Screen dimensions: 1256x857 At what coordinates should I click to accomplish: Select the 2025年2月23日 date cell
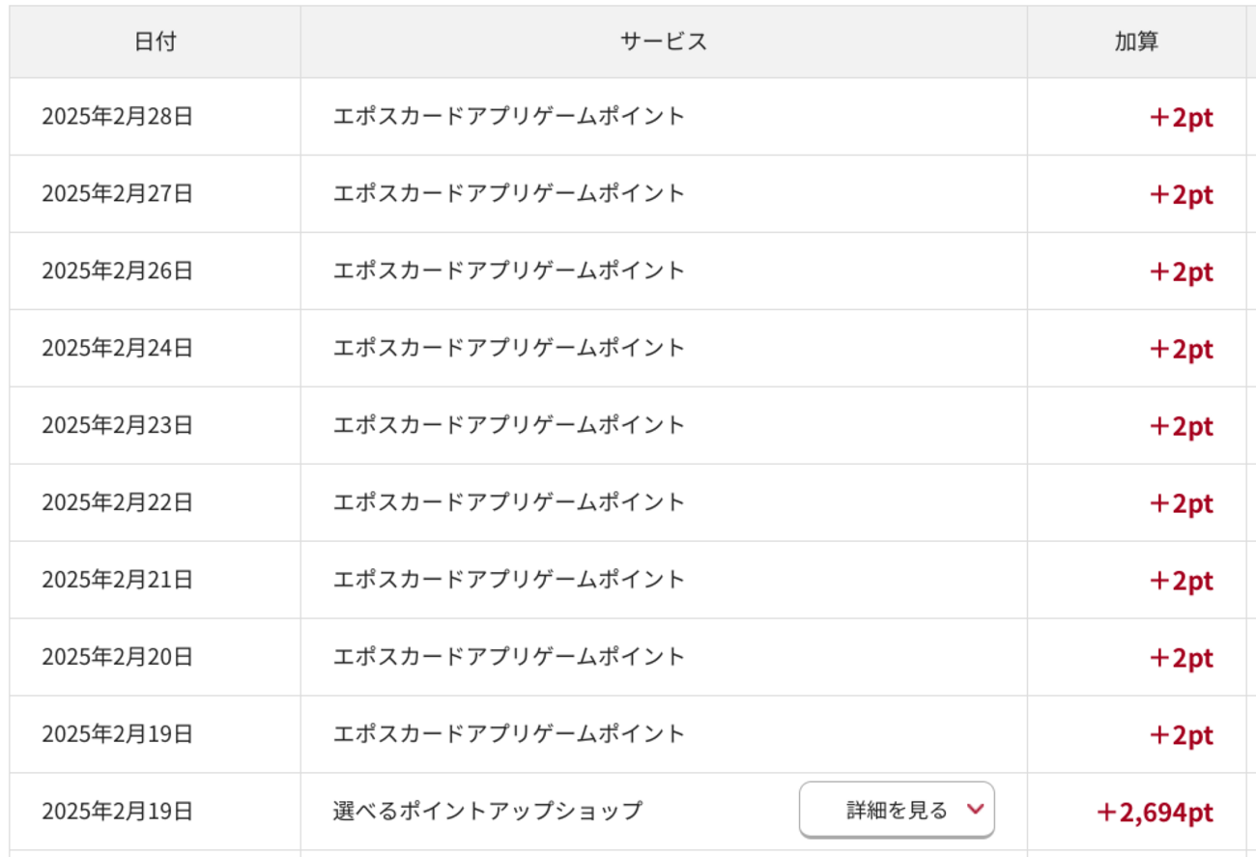click(x=118, y=425)
